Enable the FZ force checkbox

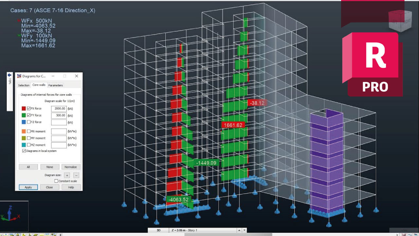(x=29, y=122)
